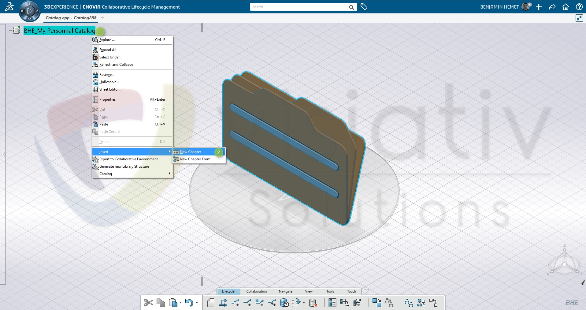
Task: Click the solid arrow with plus icon
Action: [x=248, y=303]
